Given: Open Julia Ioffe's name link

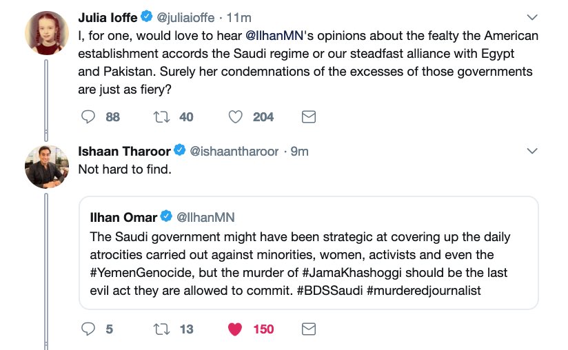Looking at the screenshot, I should [x=108, y=17].
